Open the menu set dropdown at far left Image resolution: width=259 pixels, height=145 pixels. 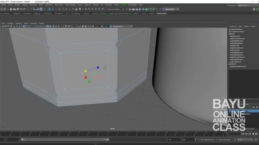coord(3,9)
